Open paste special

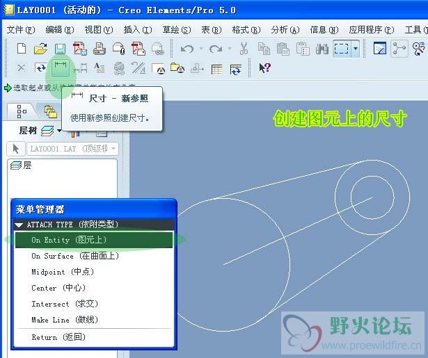pos(303,49)
